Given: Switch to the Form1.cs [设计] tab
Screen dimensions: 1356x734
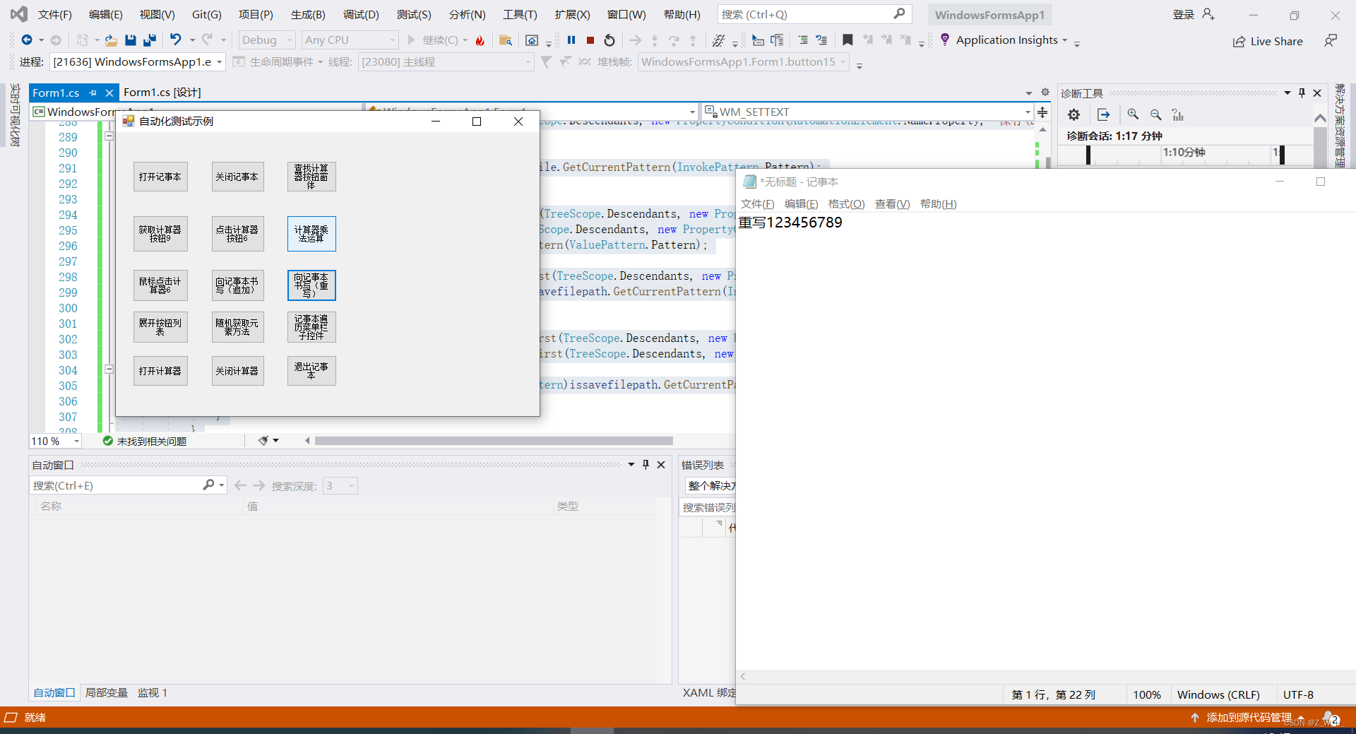Looking at the screenshot, I should click(x=162, y=93).
